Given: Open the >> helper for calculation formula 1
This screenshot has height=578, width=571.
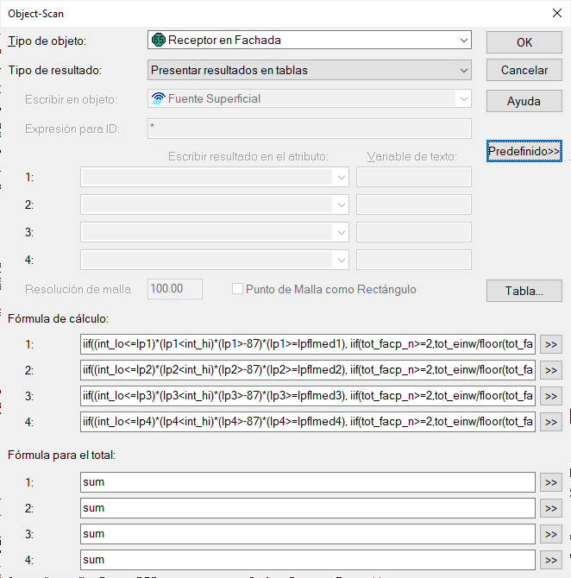Looking at the screenshot, I should (x=550, y=344).
